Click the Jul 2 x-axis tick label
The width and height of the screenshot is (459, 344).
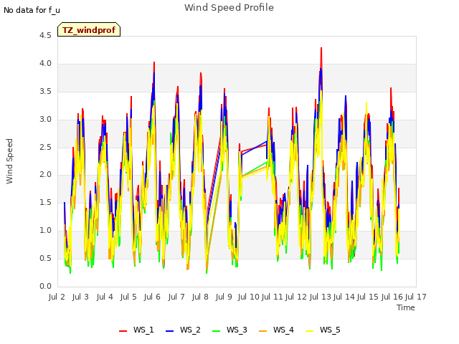pyautogui.click(x=57, y=297)
